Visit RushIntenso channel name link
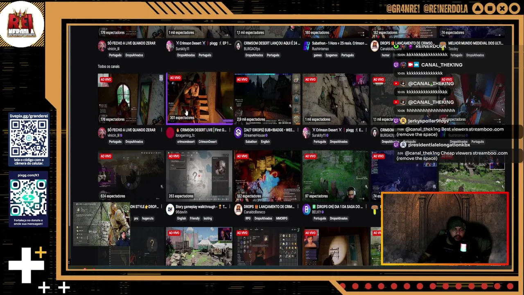This screenshot has height=295, width=524. [x=320, y=49]
